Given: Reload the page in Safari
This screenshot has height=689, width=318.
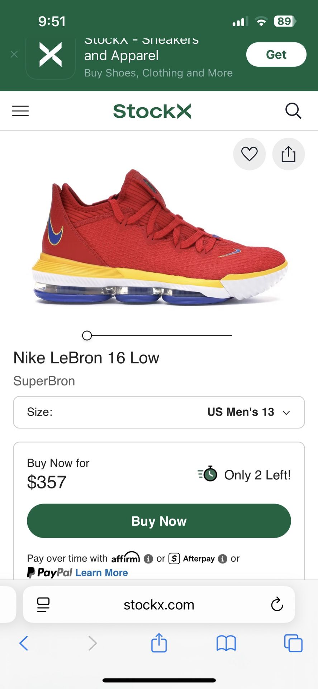Looking at the screenshot, I should [x=277, y=605].
